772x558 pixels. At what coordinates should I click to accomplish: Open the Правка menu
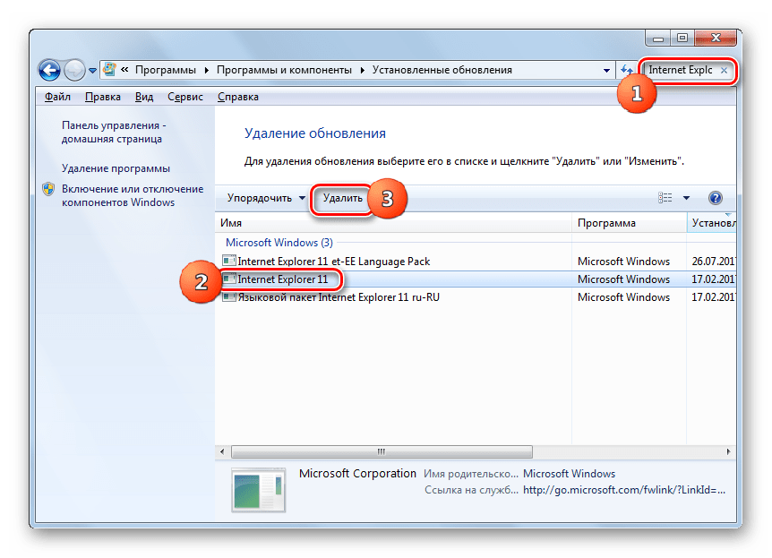103,97
